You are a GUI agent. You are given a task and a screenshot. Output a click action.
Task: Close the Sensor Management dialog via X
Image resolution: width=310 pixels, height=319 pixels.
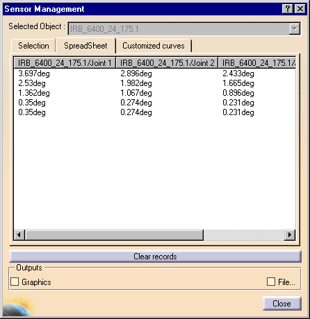click(300, 9)
